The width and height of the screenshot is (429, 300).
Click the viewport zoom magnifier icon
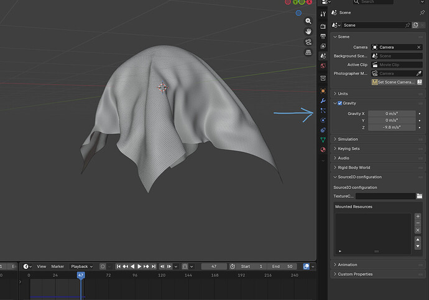308,21
